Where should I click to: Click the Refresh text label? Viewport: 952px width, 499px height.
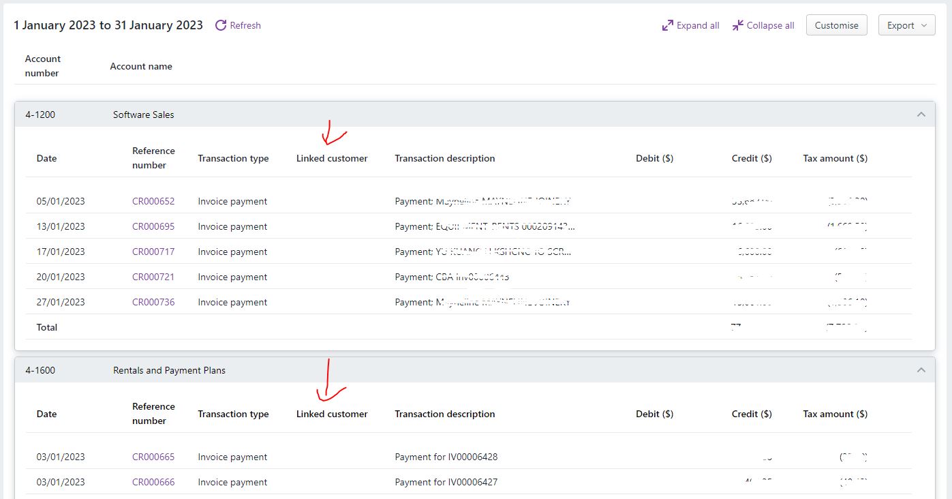point(245,25)
